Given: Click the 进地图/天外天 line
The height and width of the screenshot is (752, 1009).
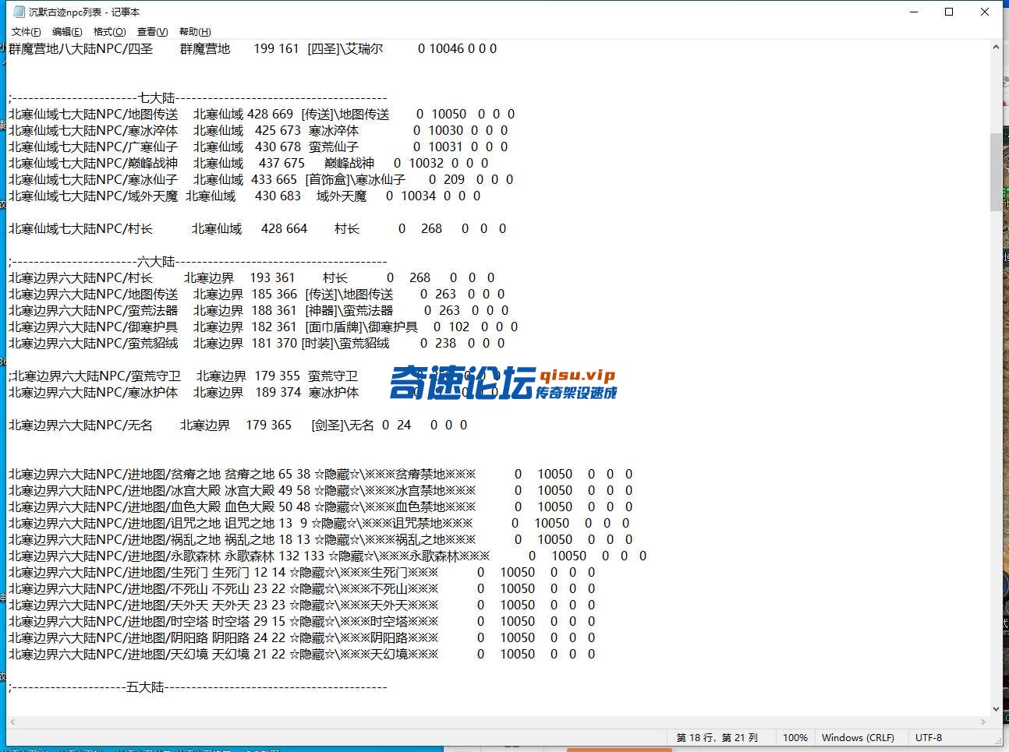Looking at the screenshot, I should 302,605.
